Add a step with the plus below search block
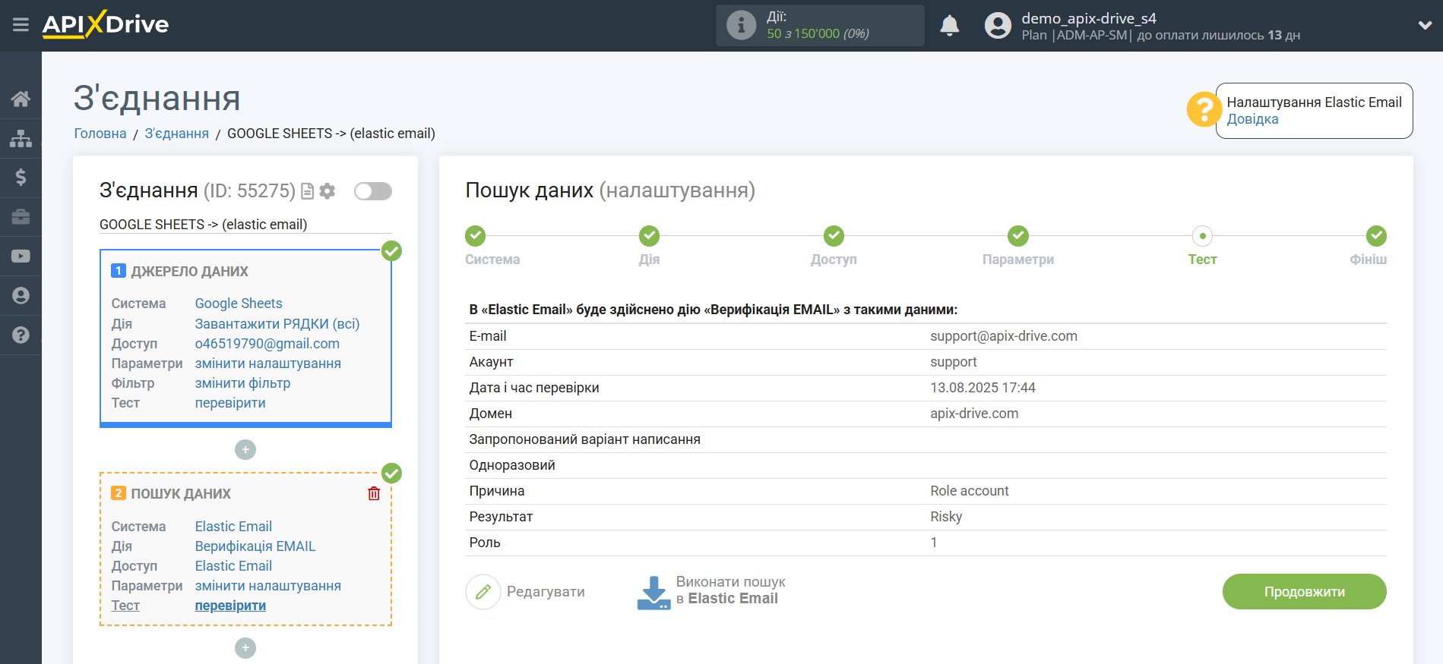Viewport: 1443px width, 664px height. (245, 648)
